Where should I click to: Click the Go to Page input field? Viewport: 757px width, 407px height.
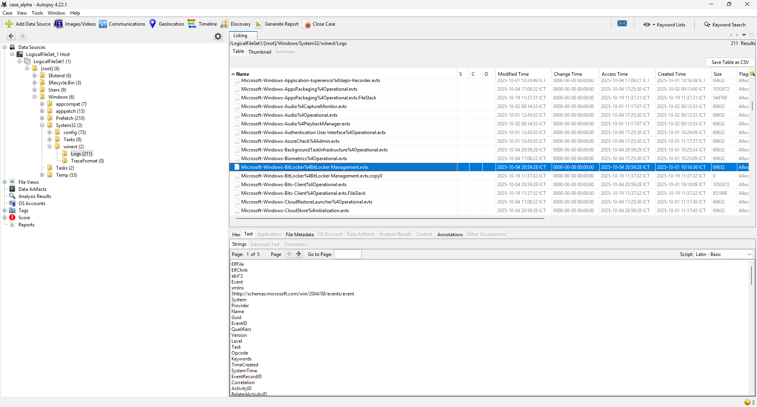(x=347, y=254)
